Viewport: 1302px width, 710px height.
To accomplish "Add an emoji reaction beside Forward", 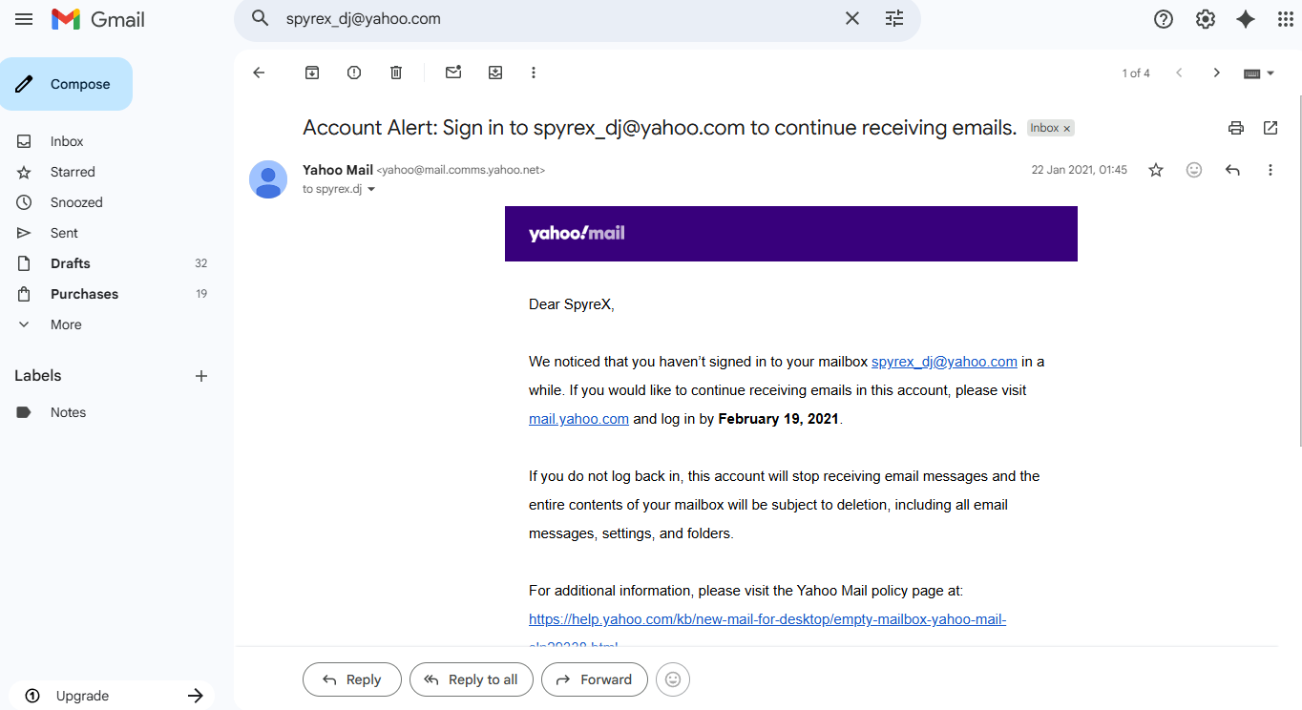I will [x=673, y=679].
